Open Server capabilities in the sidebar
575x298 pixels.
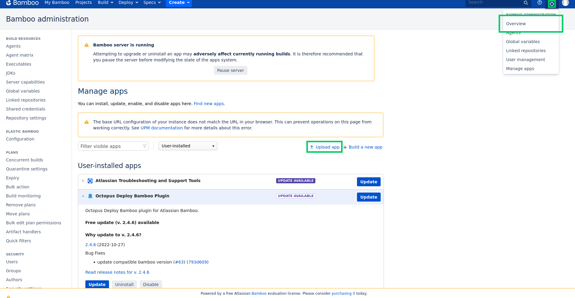(25, 82)
